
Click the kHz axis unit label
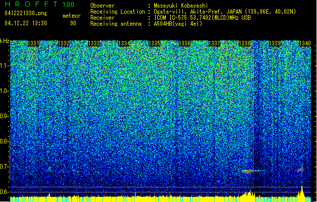coord(5,41)
